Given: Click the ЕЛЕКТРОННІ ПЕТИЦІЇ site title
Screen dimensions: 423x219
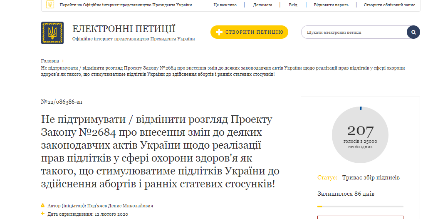Looking at the screenshot, I should click(124, 29).
